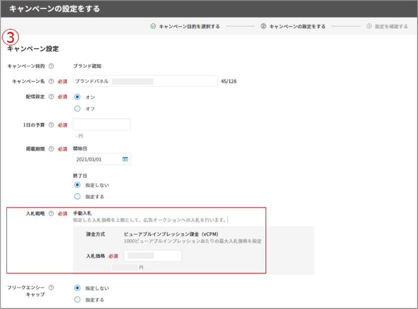The width and height of the screenshot is (418, 309).
Task: Select オン radio for 配信設定
Action: [x=77, y=97]
